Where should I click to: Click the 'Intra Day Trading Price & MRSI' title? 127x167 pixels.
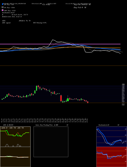(x=52, y=125)
